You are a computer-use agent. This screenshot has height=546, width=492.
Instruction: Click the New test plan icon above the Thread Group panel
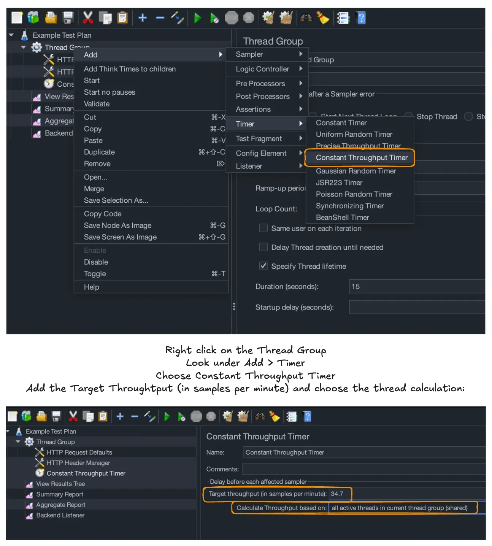pos(17,18)
